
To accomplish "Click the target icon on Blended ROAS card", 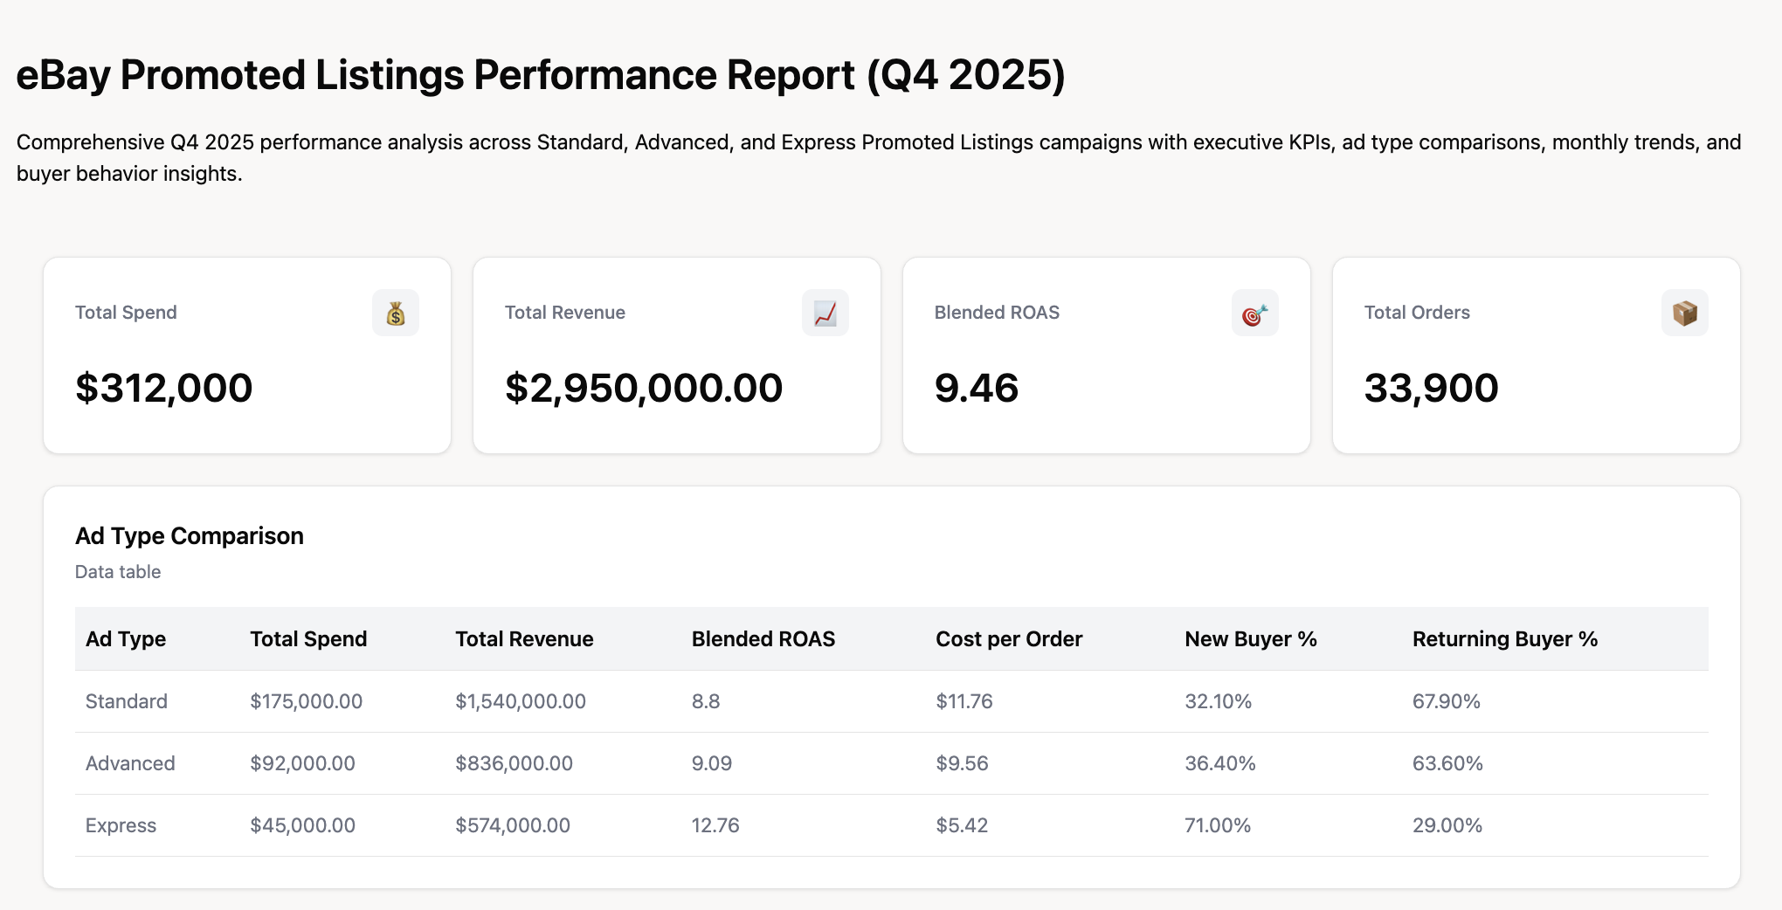I will click(1255, 313).
